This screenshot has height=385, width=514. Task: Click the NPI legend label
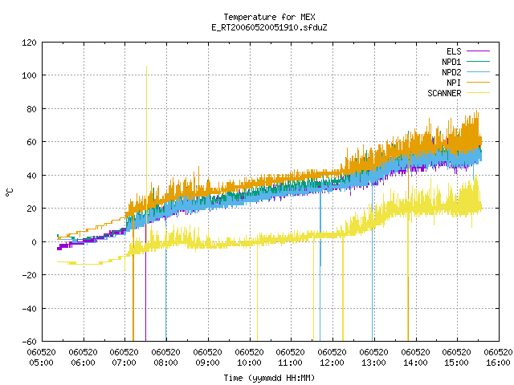454,83
